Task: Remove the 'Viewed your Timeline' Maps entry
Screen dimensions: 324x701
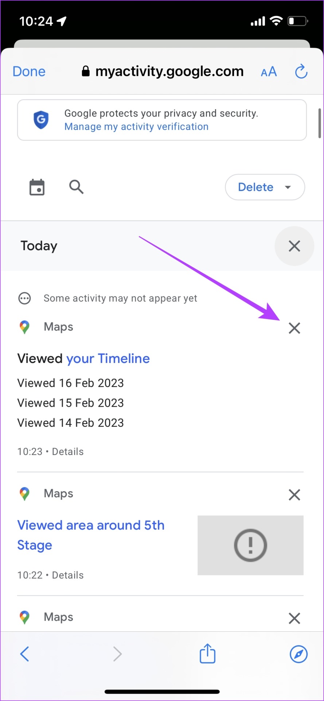Action: 294,328
